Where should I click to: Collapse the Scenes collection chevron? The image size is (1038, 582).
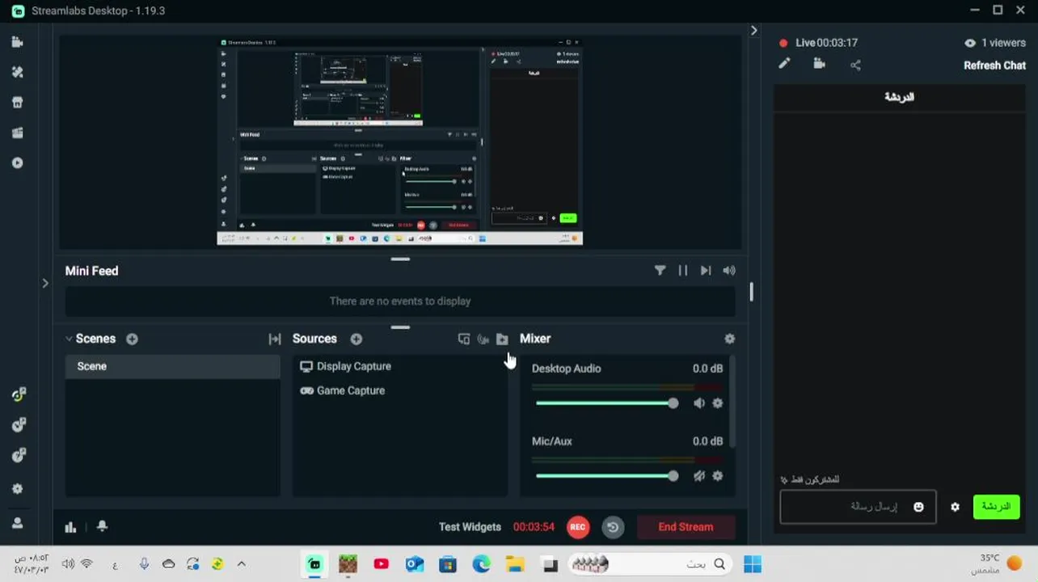point(69,339)
